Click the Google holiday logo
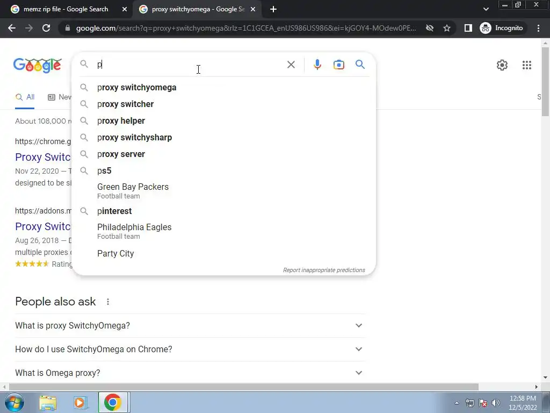The height and width of the screenshot is (413, 550). click(37, 65)
